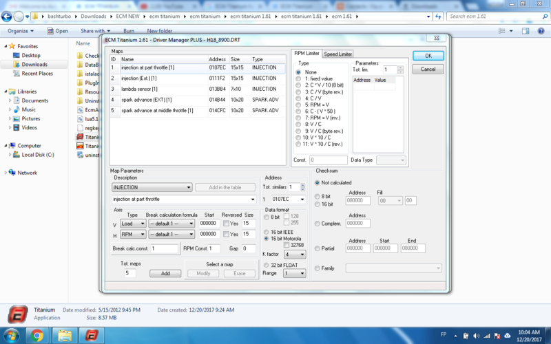Launch Chrome from the taskbar
The image size is (551, 344).
[37, 336]
